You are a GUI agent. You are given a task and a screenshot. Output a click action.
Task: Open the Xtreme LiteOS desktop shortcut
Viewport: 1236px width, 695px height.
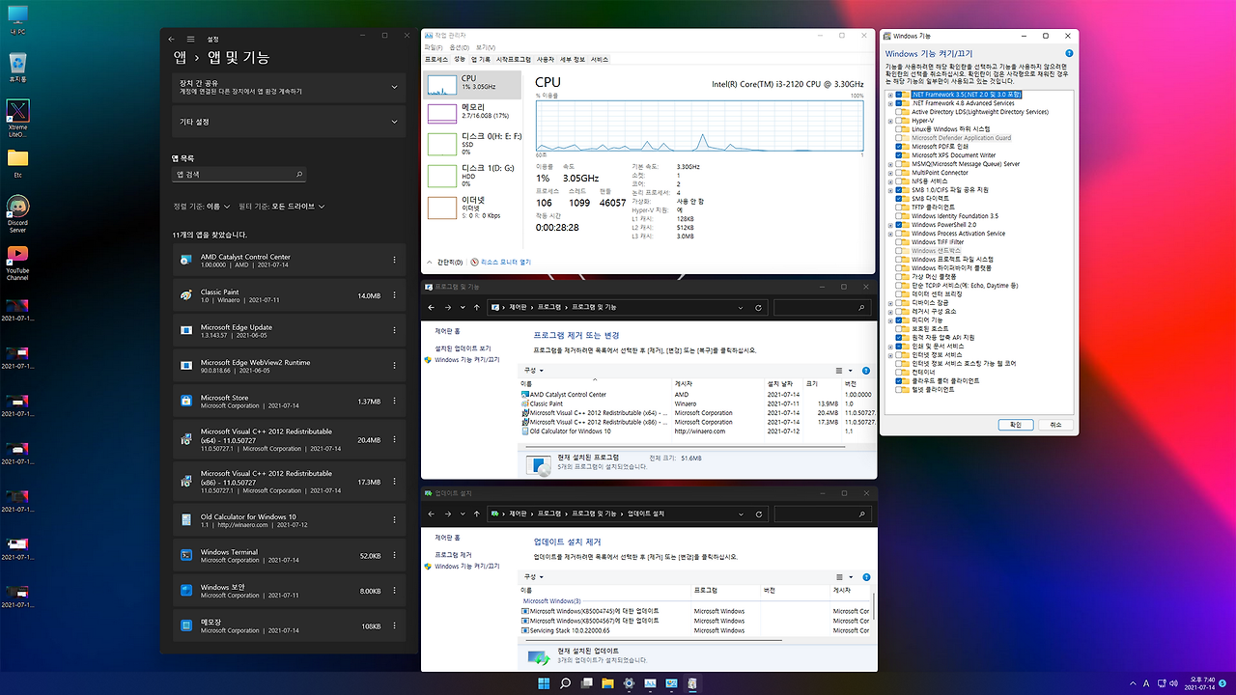coord(16,119)
